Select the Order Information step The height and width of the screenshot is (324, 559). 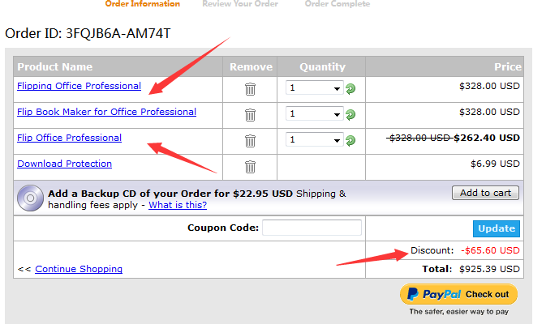tap(143, 4)
